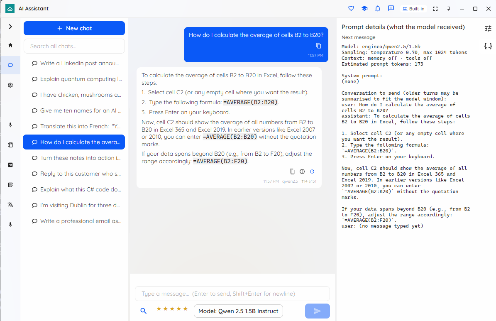Click the curly braces JSON icon
The image size is (496, 321).
pyautogui.click(x=488, y=46)
